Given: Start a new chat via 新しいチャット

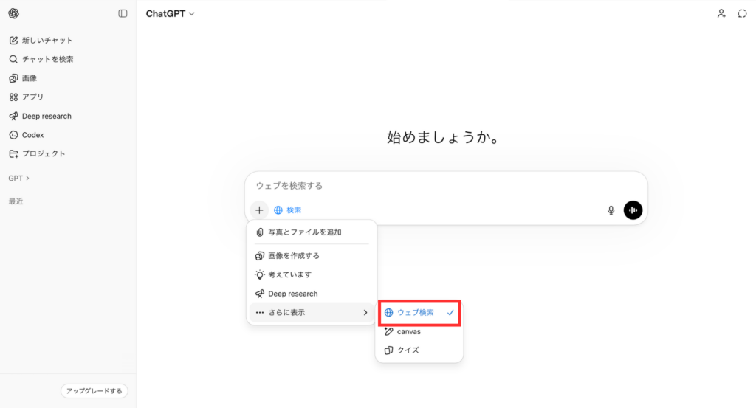Looking at the screenshot, I should click(x=41, y=40).
